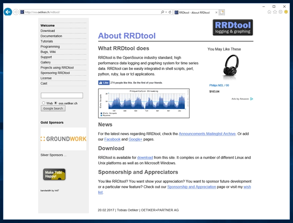
Task: Click the Groundwork sponsor logo
Action: pyautogui.click(x=63, y=139)
